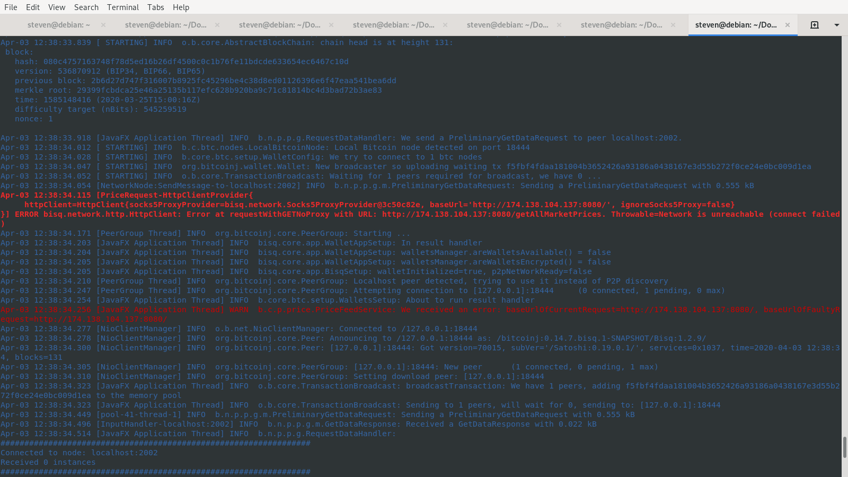The height and width of the screenshot is (477, 848).
Task: Switch to the fifth terminal tab
Action: pos(508,25)
